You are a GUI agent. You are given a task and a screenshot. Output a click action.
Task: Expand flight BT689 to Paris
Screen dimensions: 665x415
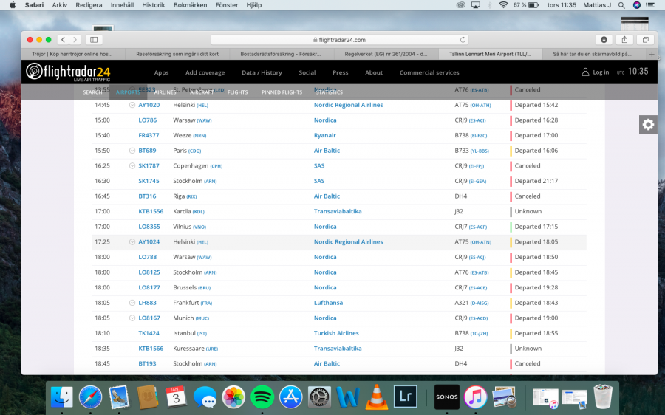click(x=132, y=151)
